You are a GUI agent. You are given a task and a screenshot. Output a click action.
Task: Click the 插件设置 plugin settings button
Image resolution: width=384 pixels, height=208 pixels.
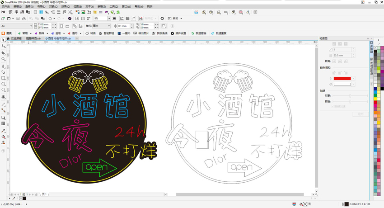click(x=178, y=33)
